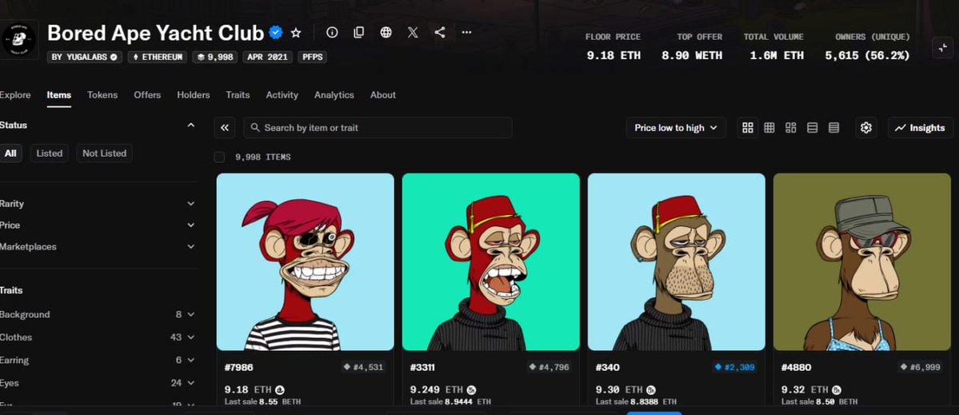Open the X (Twitter) link icon
Screen dimensions: 959x415
[x=413, y=33]
